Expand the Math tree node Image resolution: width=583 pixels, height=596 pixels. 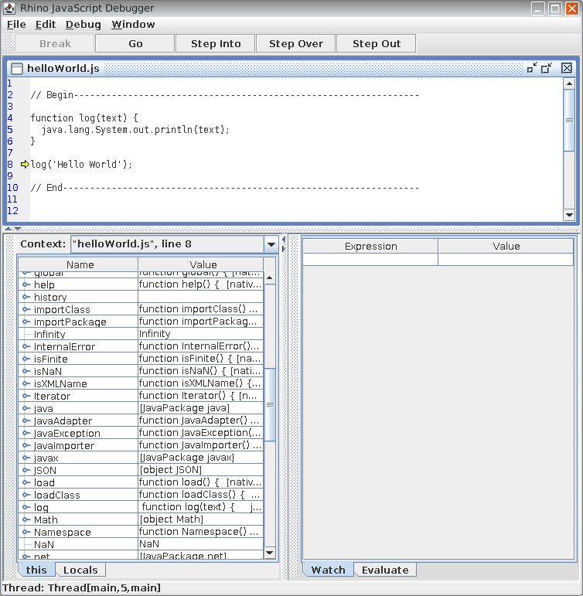(26, 519)
